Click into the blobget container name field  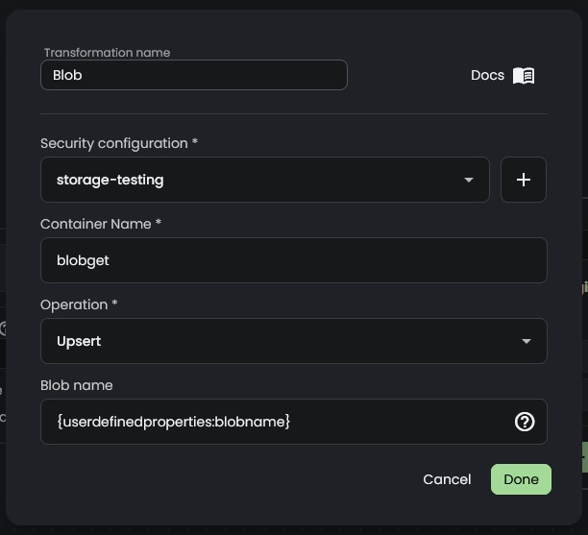point(293,260)
